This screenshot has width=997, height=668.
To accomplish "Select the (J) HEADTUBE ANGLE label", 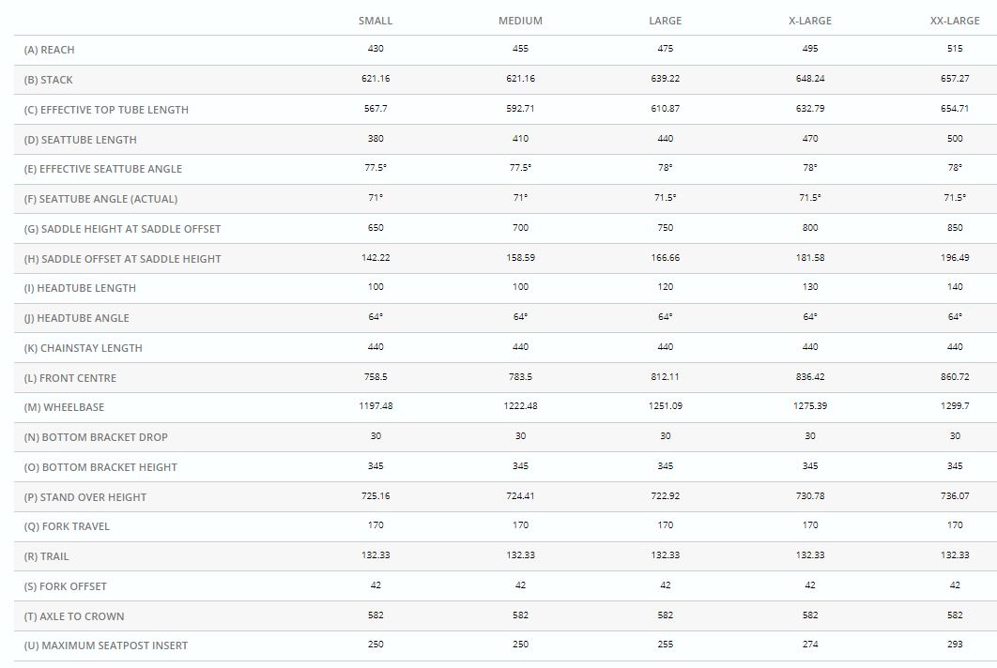I will (76, 318).
